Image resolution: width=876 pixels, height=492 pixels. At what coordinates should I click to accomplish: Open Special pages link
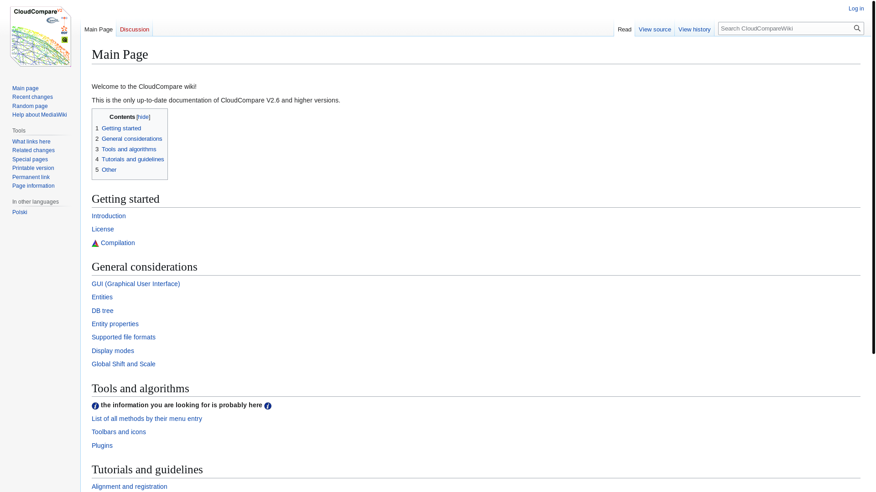[x=30, y=159]
